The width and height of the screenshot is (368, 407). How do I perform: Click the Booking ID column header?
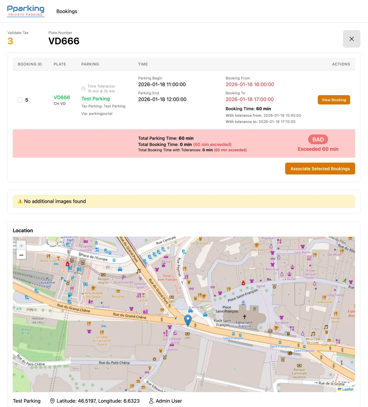coord(30,64)
